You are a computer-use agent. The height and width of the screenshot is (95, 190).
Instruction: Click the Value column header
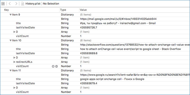(83, 10)
